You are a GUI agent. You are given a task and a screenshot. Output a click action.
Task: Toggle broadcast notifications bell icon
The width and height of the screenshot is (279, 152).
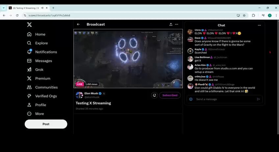154,95
